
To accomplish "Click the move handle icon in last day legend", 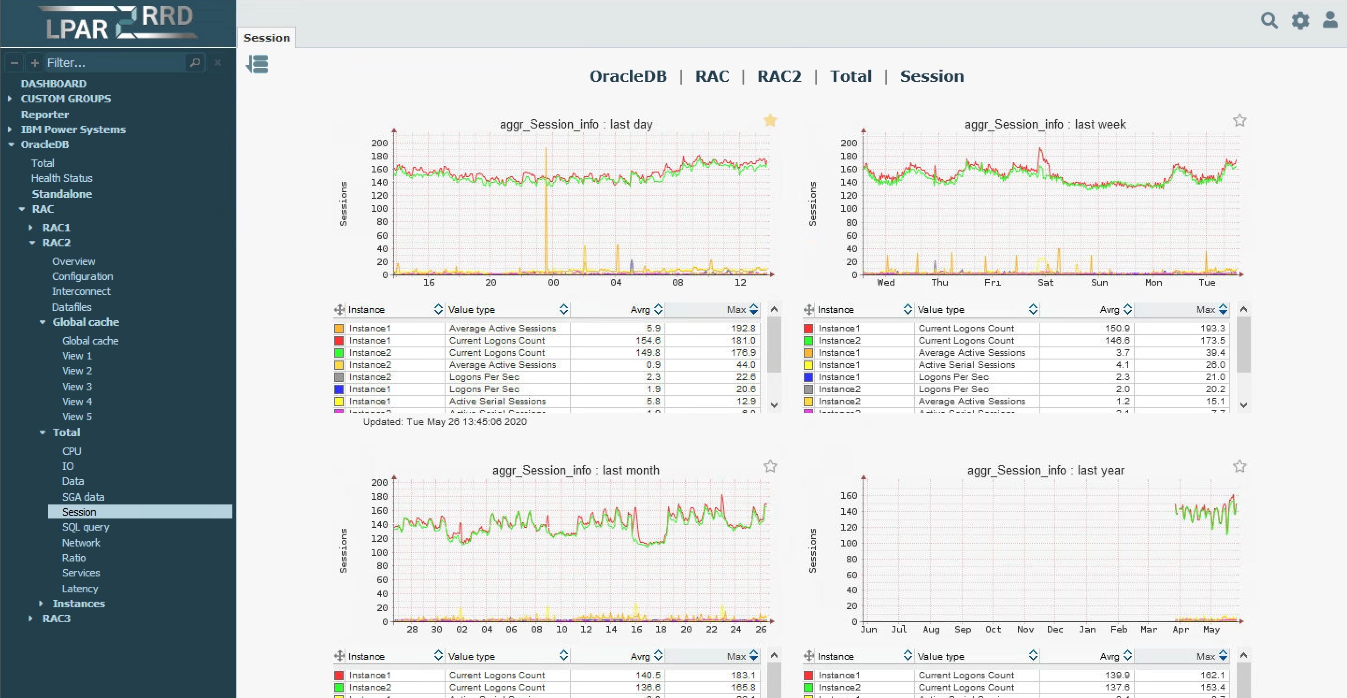I will [339, 309].
